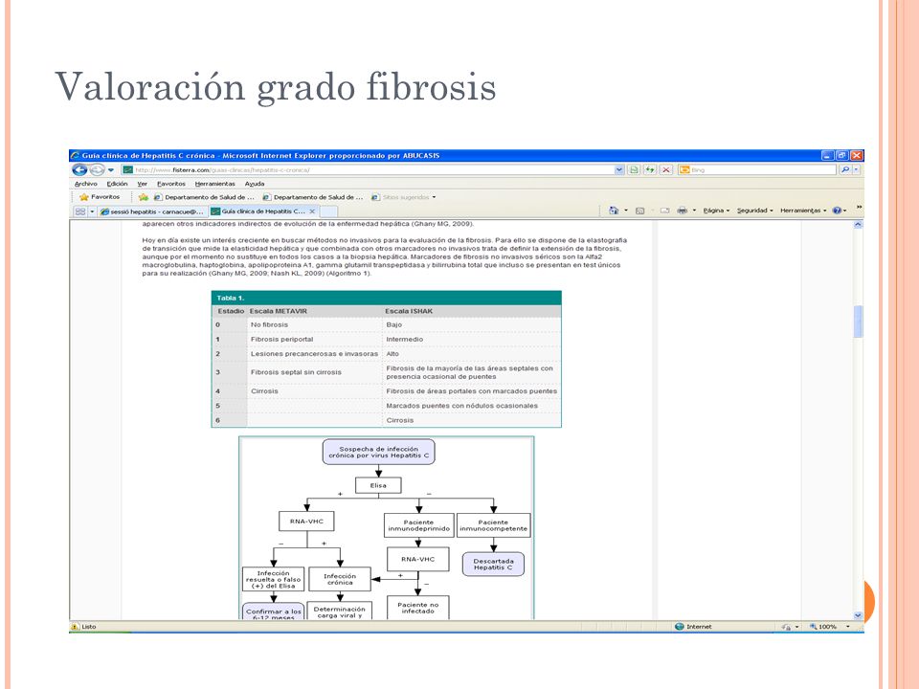Image resolution: width=919 pixels, height=689 pixels.
Task: Click the Escala ISHAK column header
Action: (409, 311)
